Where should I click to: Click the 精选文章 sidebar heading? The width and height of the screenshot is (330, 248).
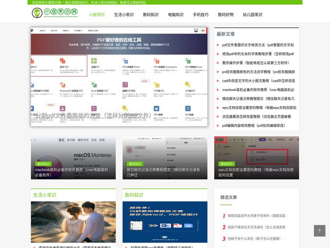[229, 197]
